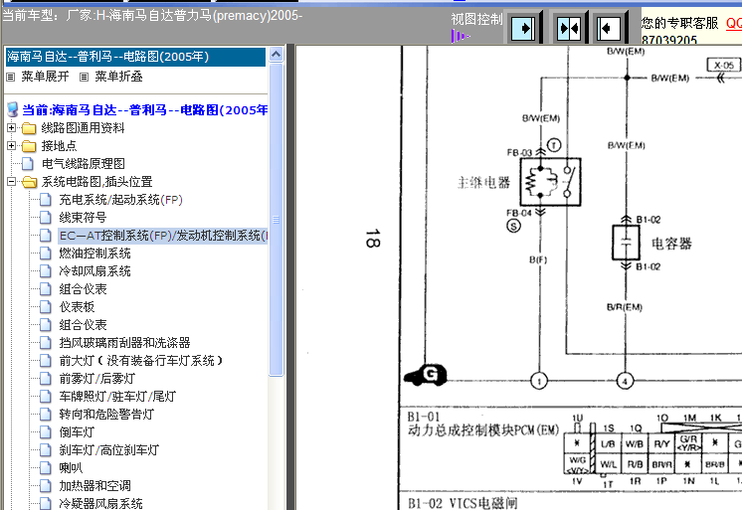Click the page icon beside 冷却风扇系统

click(x=46, y=271)
